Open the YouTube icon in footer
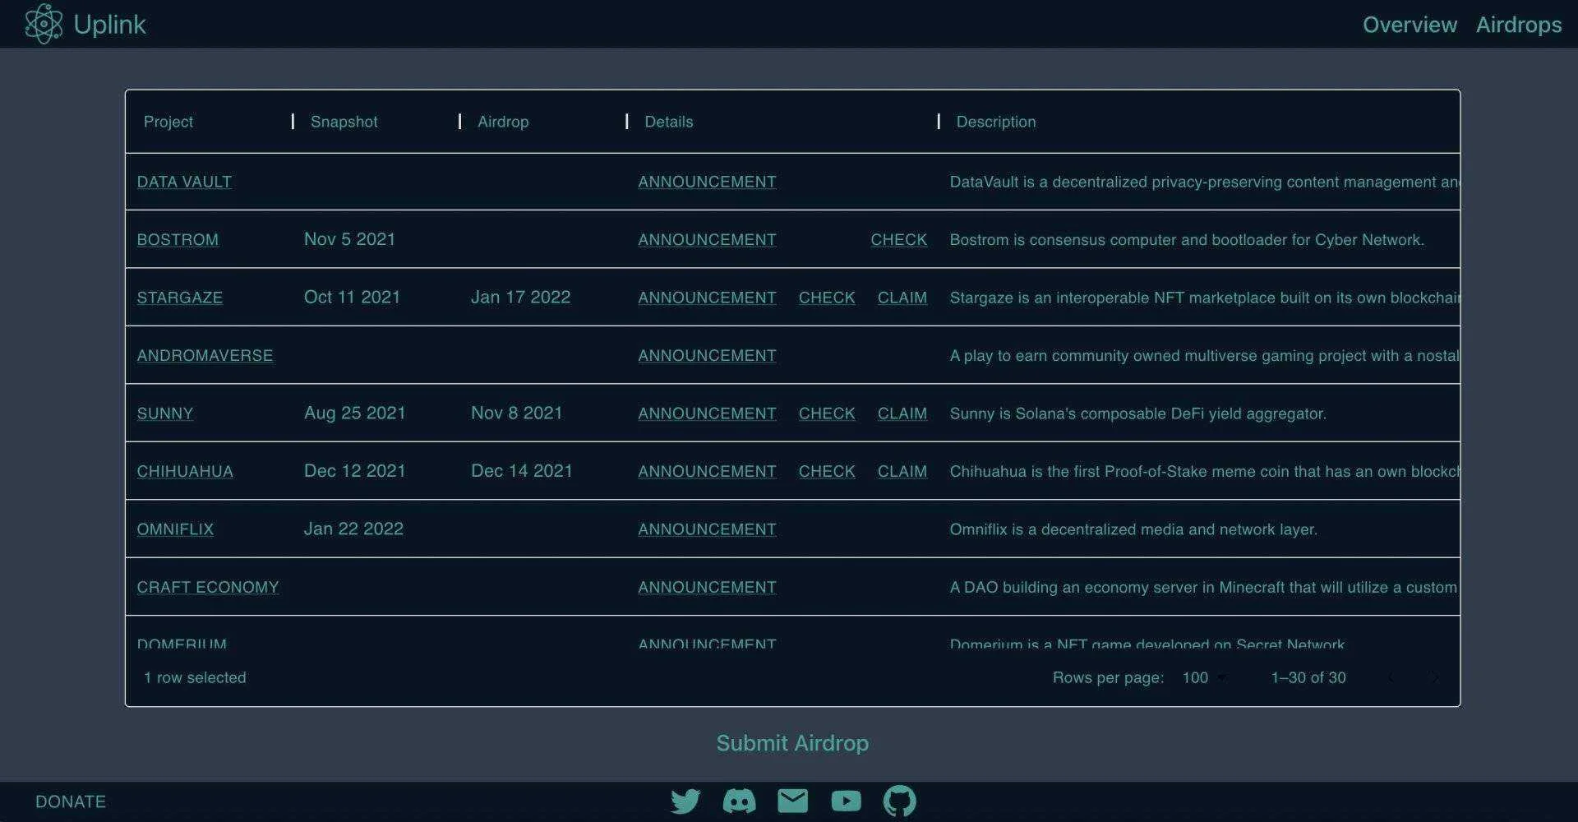 point(846,801)
